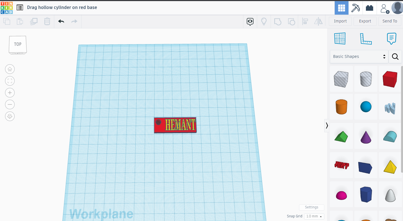Image resolution: width=403 pixels, height=221 pixels.
Task: Open the Align tool
Action: [x=305, y=22]
